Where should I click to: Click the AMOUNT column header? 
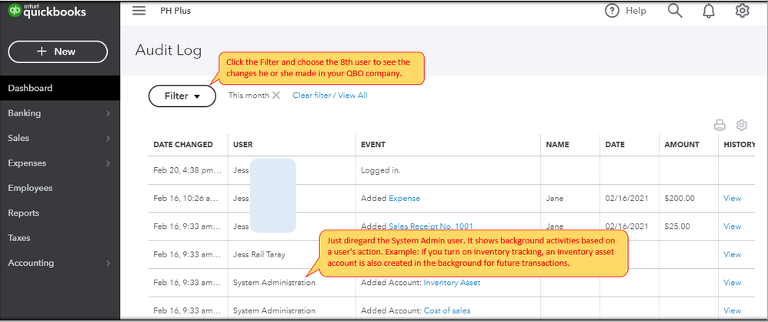click(682, 145)
